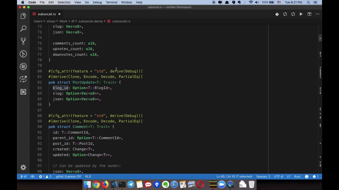This screenshot has height=190, width=339.
Task: Select the subsocail.rs editor tab
Action: 47,14
